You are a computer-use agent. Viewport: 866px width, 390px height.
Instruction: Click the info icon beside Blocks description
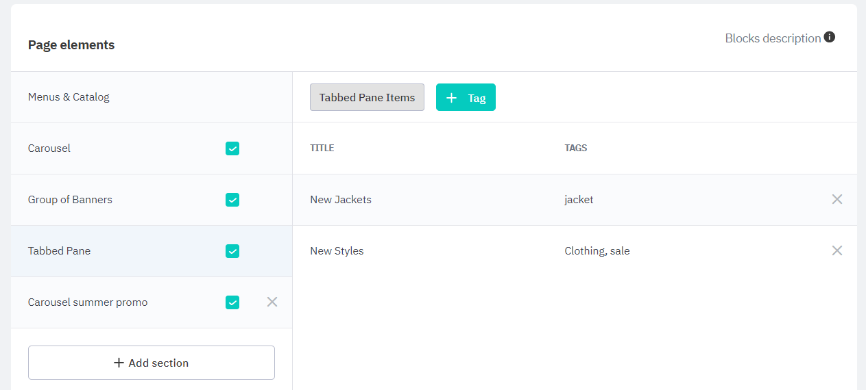[830, 38]
